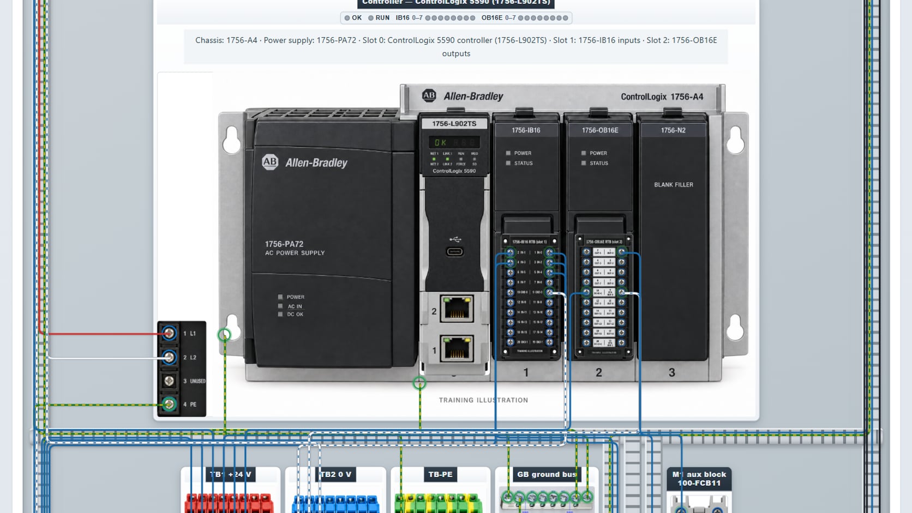
Task: Click the chassis description text starting 'Chassis: 1756-A4'
Action: 456,47
